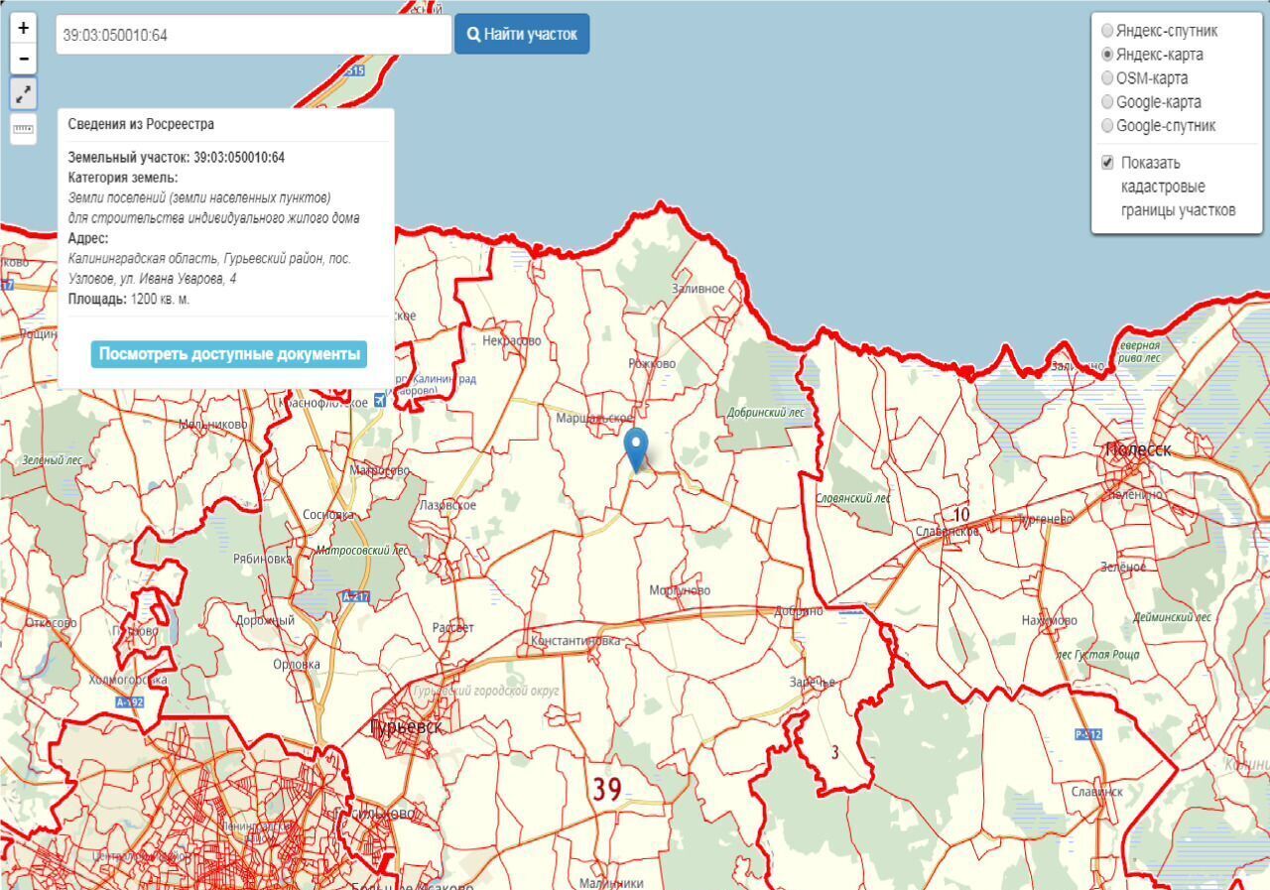Click the Категория земель label
Image resolution: width=1270 pixels, height=890 pixels.
pos(123,177)
